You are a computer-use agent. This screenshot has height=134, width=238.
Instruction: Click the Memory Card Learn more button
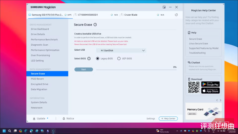[192, 114]
